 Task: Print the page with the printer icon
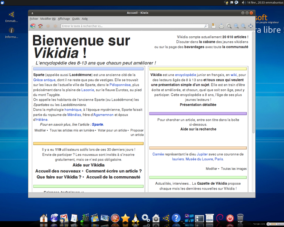coord(221,26)
